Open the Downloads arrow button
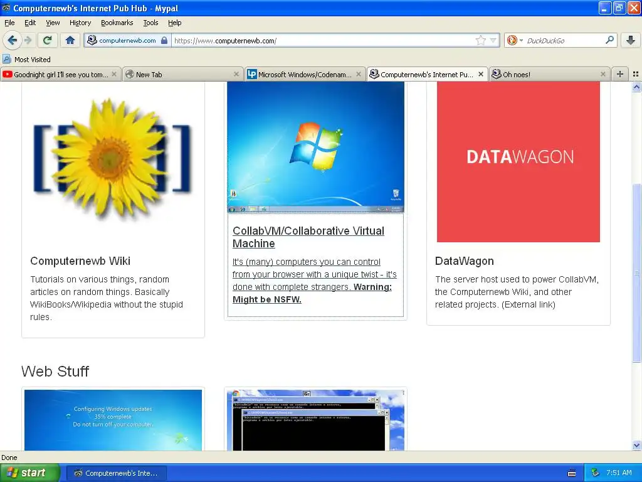 click(631, 40)
